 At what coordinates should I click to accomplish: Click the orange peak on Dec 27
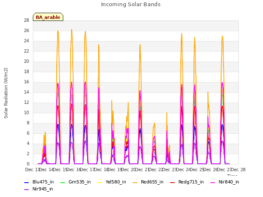(222, 36)
